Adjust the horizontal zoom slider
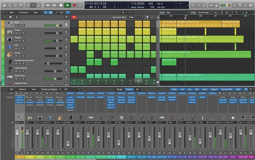The image size is (255, 160). (x=247, y=12)
